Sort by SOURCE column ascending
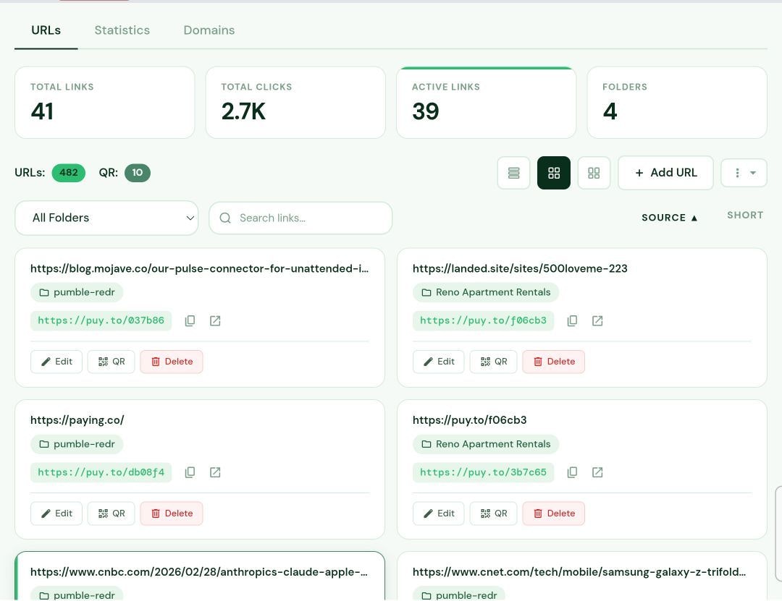Image resolution: width=782 pixels, height=601 pixels. [x=669, y=218]
